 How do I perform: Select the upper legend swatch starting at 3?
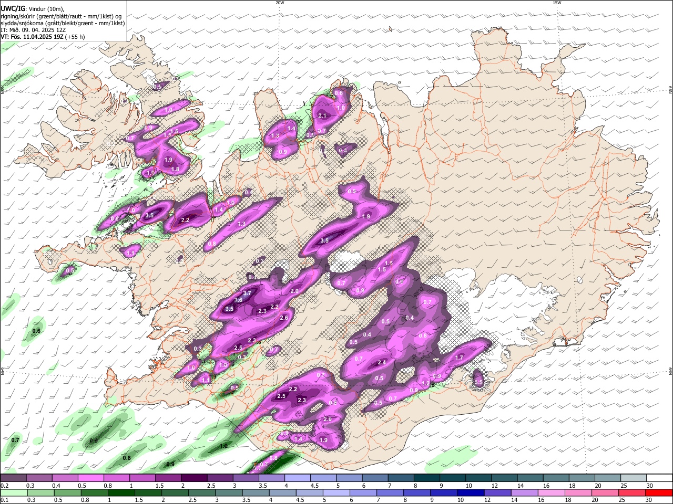click(245, 478)
